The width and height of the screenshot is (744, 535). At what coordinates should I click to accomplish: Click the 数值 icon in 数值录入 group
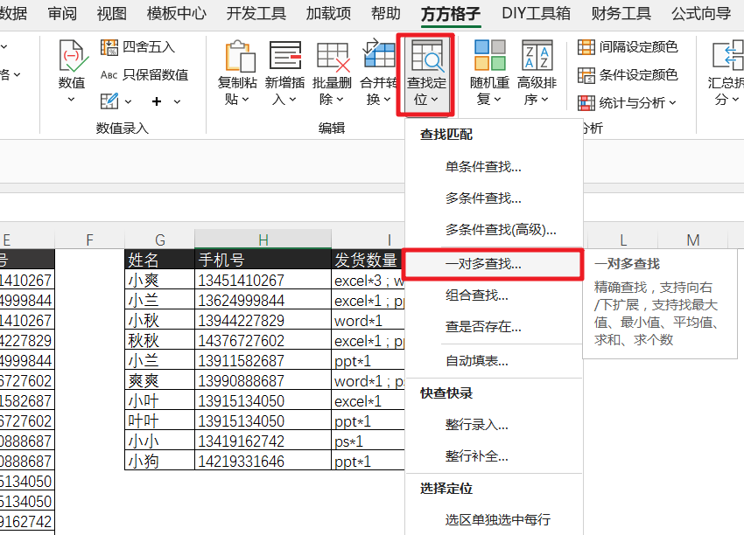[72, 56]
